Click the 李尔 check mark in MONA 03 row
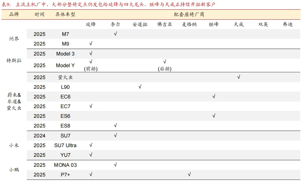Image resolution: width=304 pixels, height=181 pixels. [115, 164]
